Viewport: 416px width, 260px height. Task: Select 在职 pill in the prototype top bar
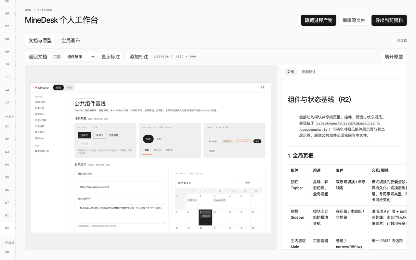click(x=58, y=88)
